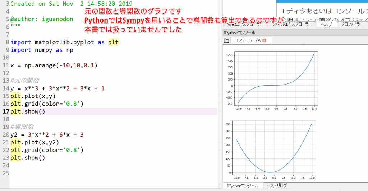Select the bottom IPythonコンソール tab
This screenshot has width=368, height=191.
click(x=243, y=186)
